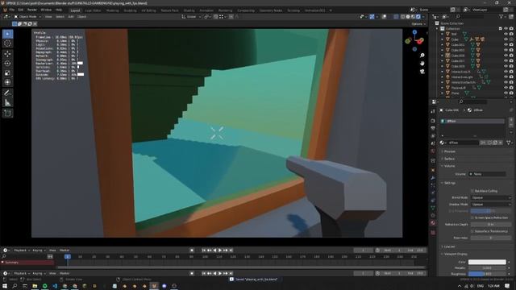Open the outliner filter funnel
This screenshot has height=290, width=516.
tap(501, 16)
